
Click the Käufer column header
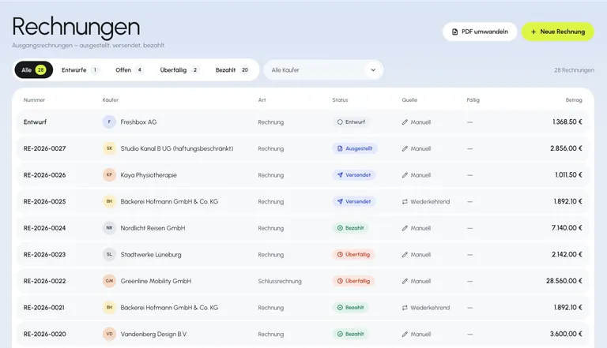point(111,99)
